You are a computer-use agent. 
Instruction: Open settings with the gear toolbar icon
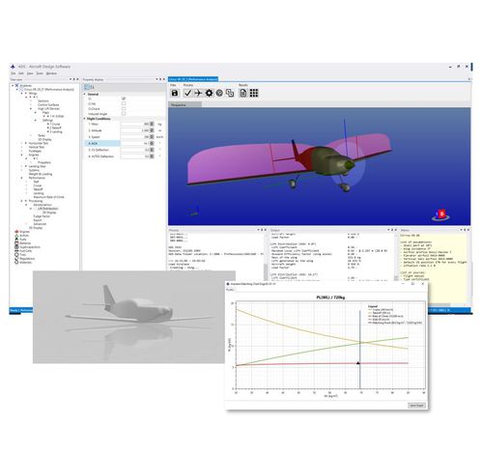209,93
